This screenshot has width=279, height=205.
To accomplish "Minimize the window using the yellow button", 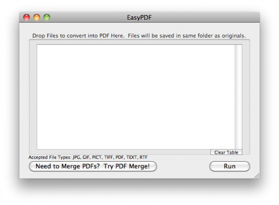I will [36, 17].
